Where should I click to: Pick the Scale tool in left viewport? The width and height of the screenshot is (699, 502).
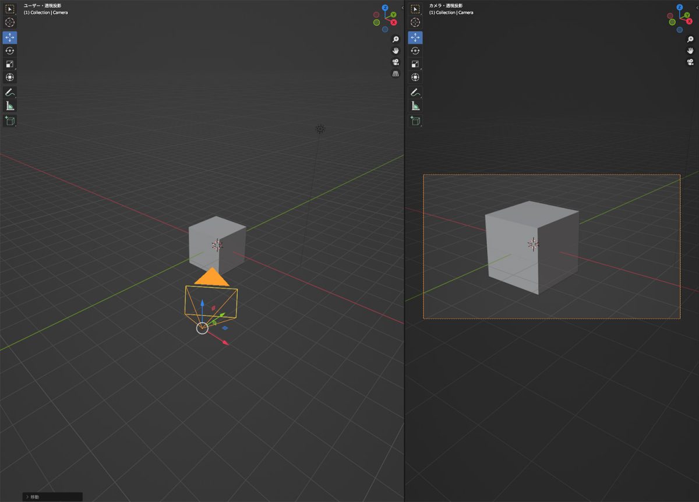(10, 64)
